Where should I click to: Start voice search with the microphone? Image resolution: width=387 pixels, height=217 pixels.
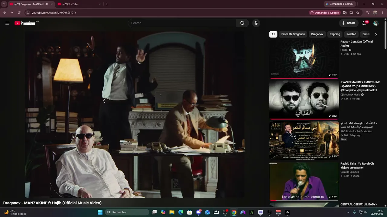[256, 23]
